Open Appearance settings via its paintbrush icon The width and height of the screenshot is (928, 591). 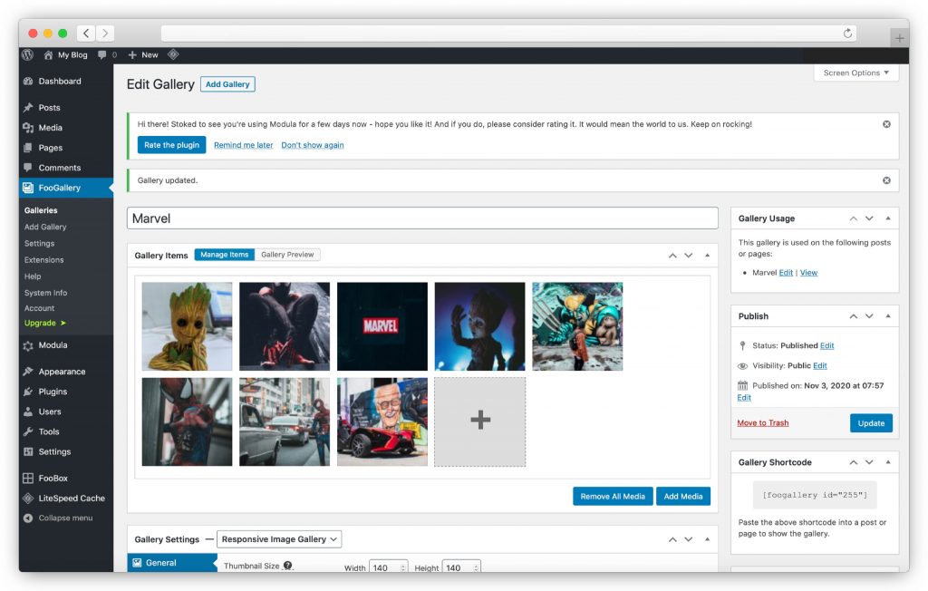click(29, 371)
